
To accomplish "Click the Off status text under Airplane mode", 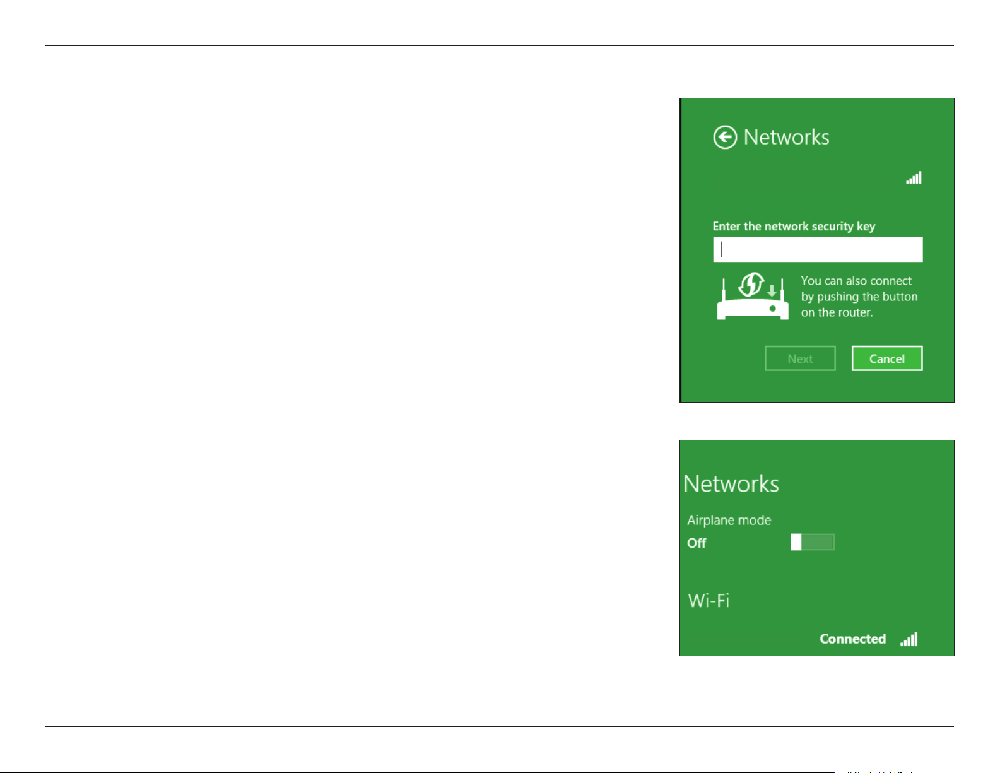I will point(697,543).
